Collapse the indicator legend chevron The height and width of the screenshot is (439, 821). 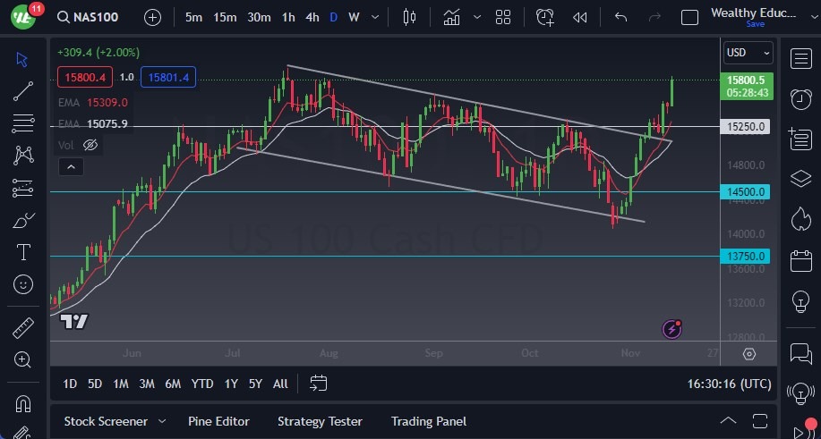click(x=69, y=166)
